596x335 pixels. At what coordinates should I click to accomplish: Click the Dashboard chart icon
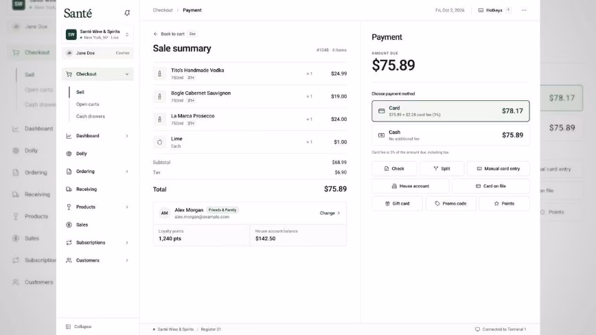pos(69,136)
